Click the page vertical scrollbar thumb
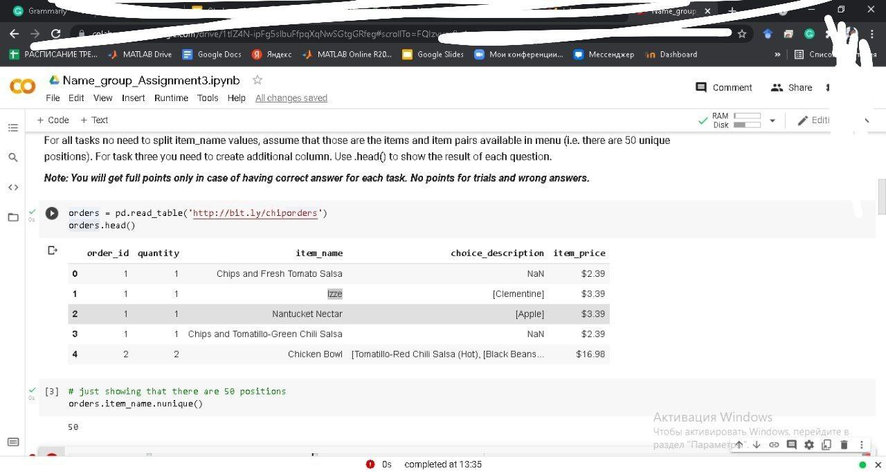The width and height of the screenshot is (886, 472). (882, 197)
